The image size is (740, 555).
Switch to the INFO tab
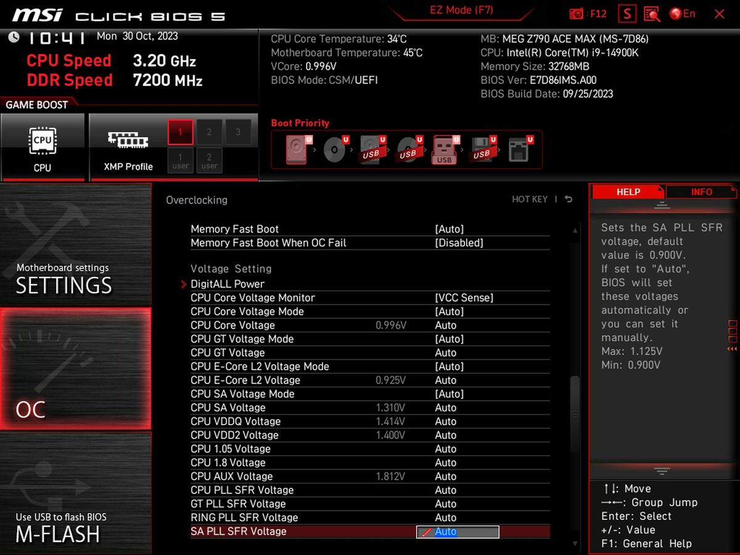(x=701, y=192)
